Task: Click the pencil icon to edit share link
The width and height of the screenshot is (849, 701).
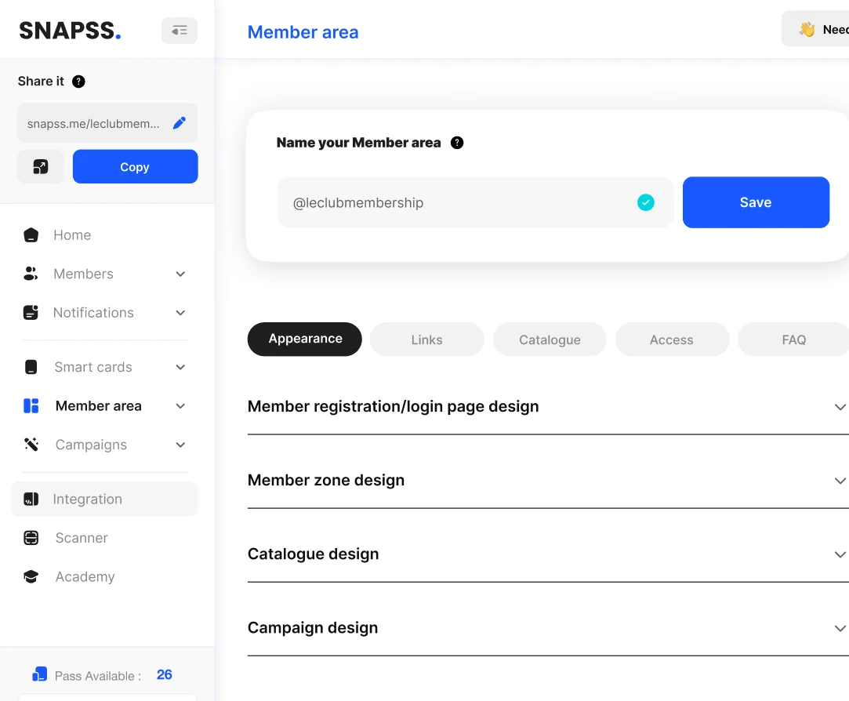Action: tap(180, 123)
